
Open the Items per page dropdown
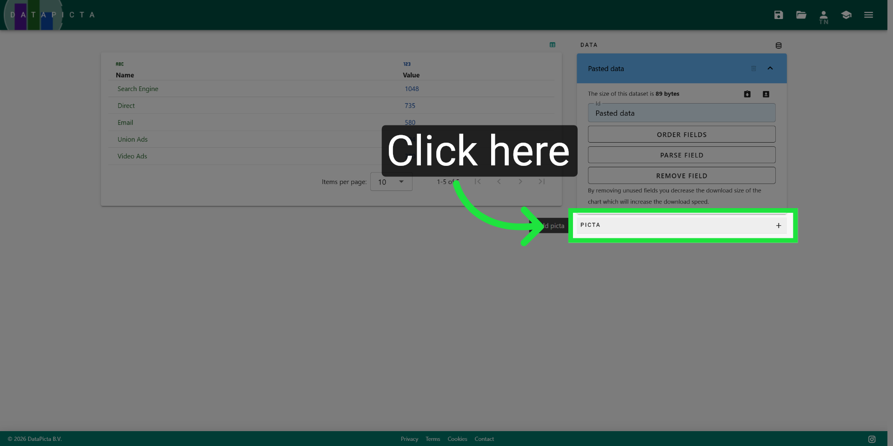[x=391, y=182]
